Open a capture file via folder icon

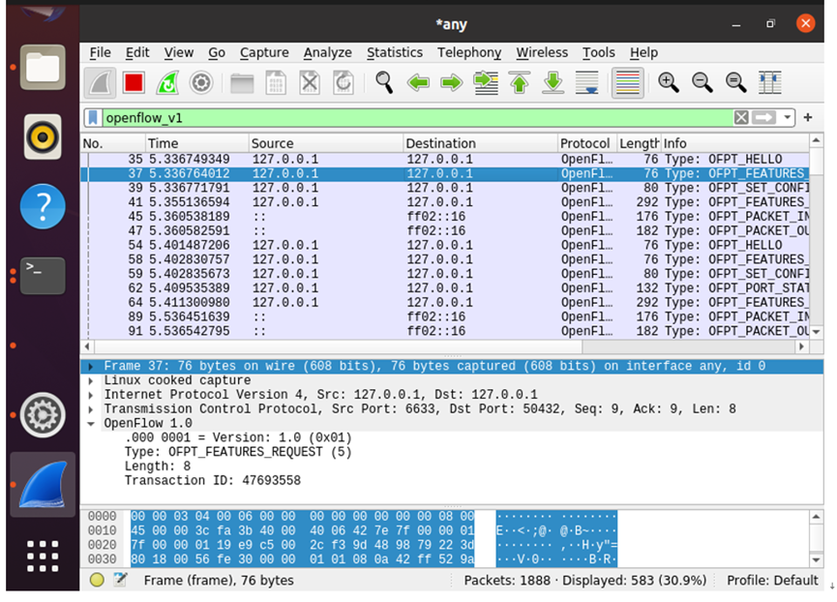242,82
